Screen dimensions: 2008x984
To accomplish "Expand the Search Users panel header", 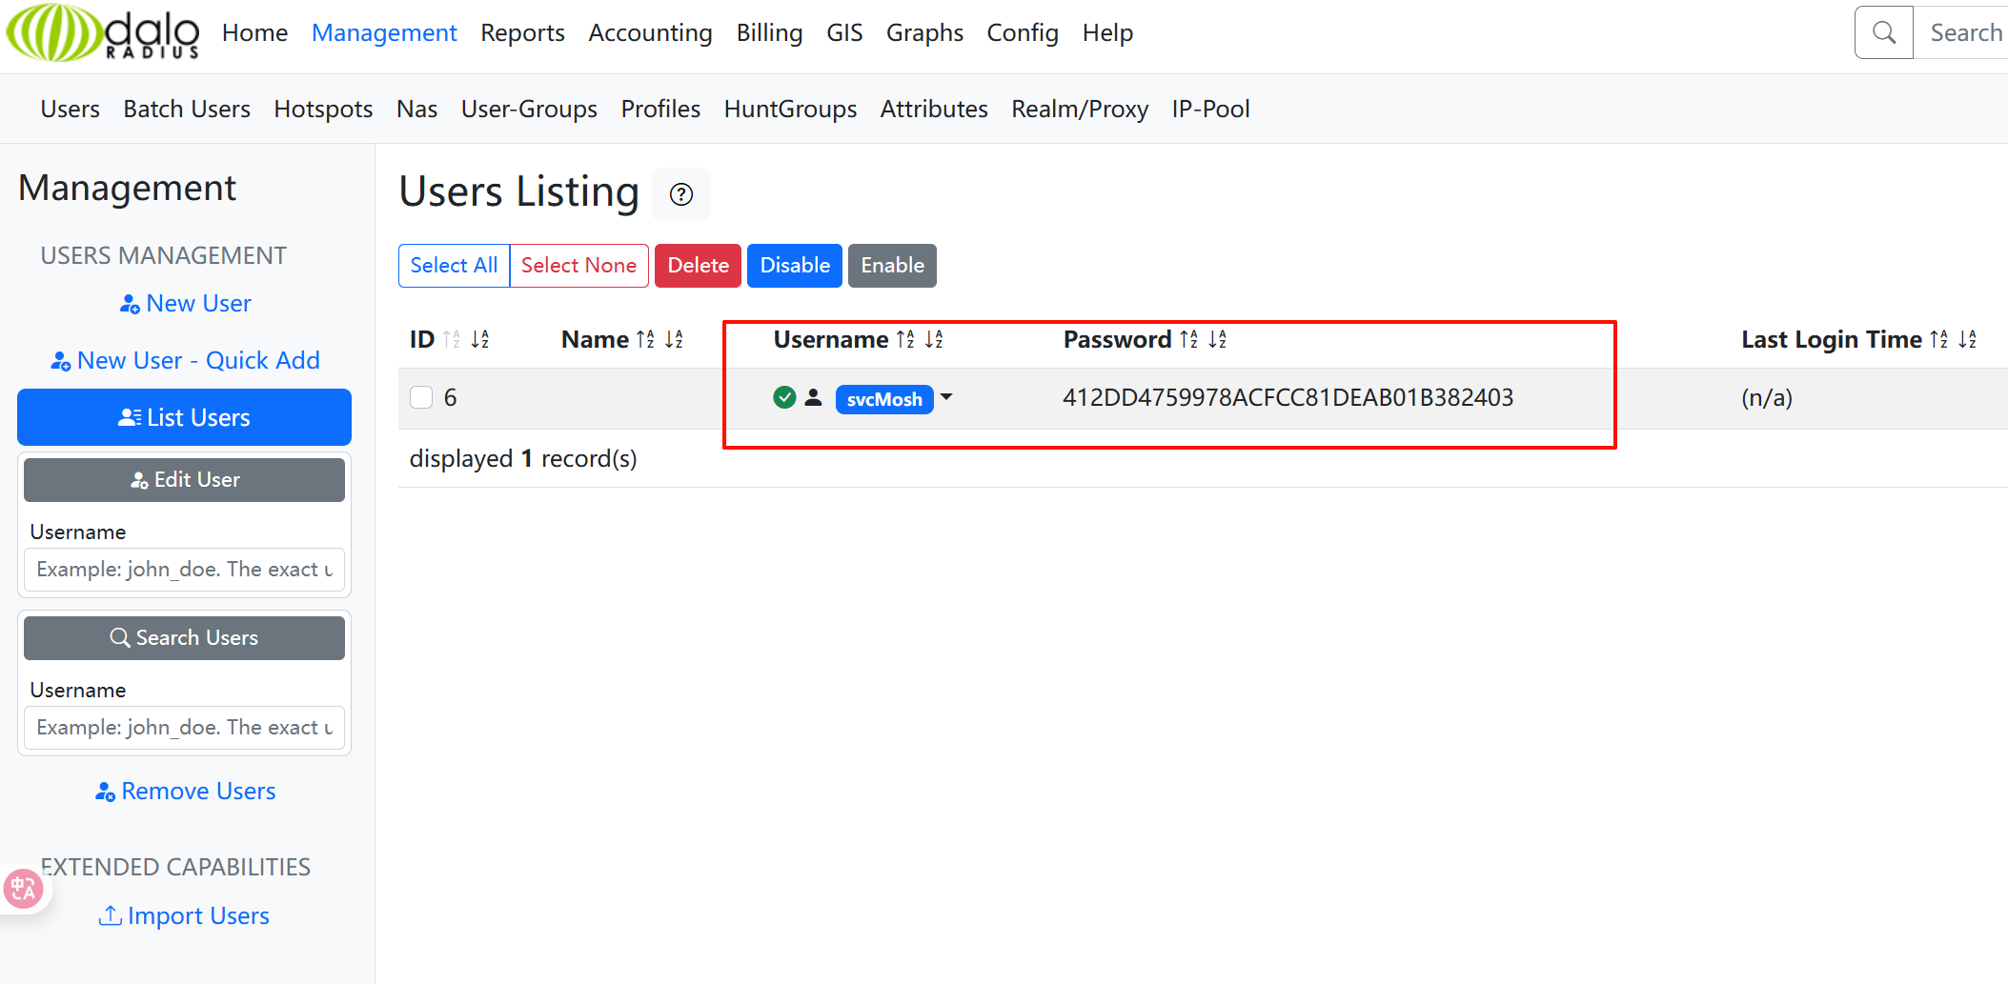I will (184, 638).
